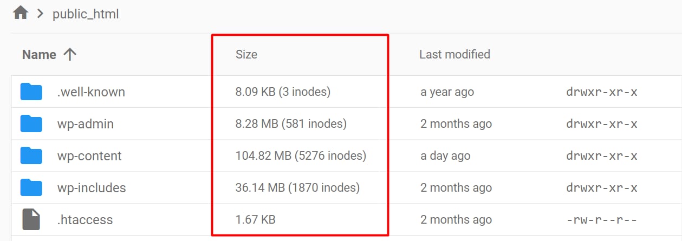The width and height of the screenshot is (682, 241).
Task: Open the wp-content folder name
Action: pyautogui.click(x=89, y=156)
